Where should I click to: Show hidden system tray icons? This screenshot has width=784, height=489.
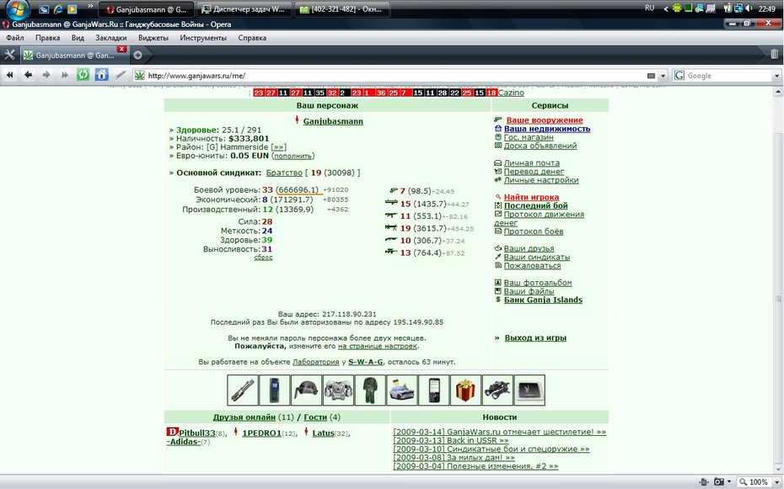pyautogui.click(x=665, y=9)
